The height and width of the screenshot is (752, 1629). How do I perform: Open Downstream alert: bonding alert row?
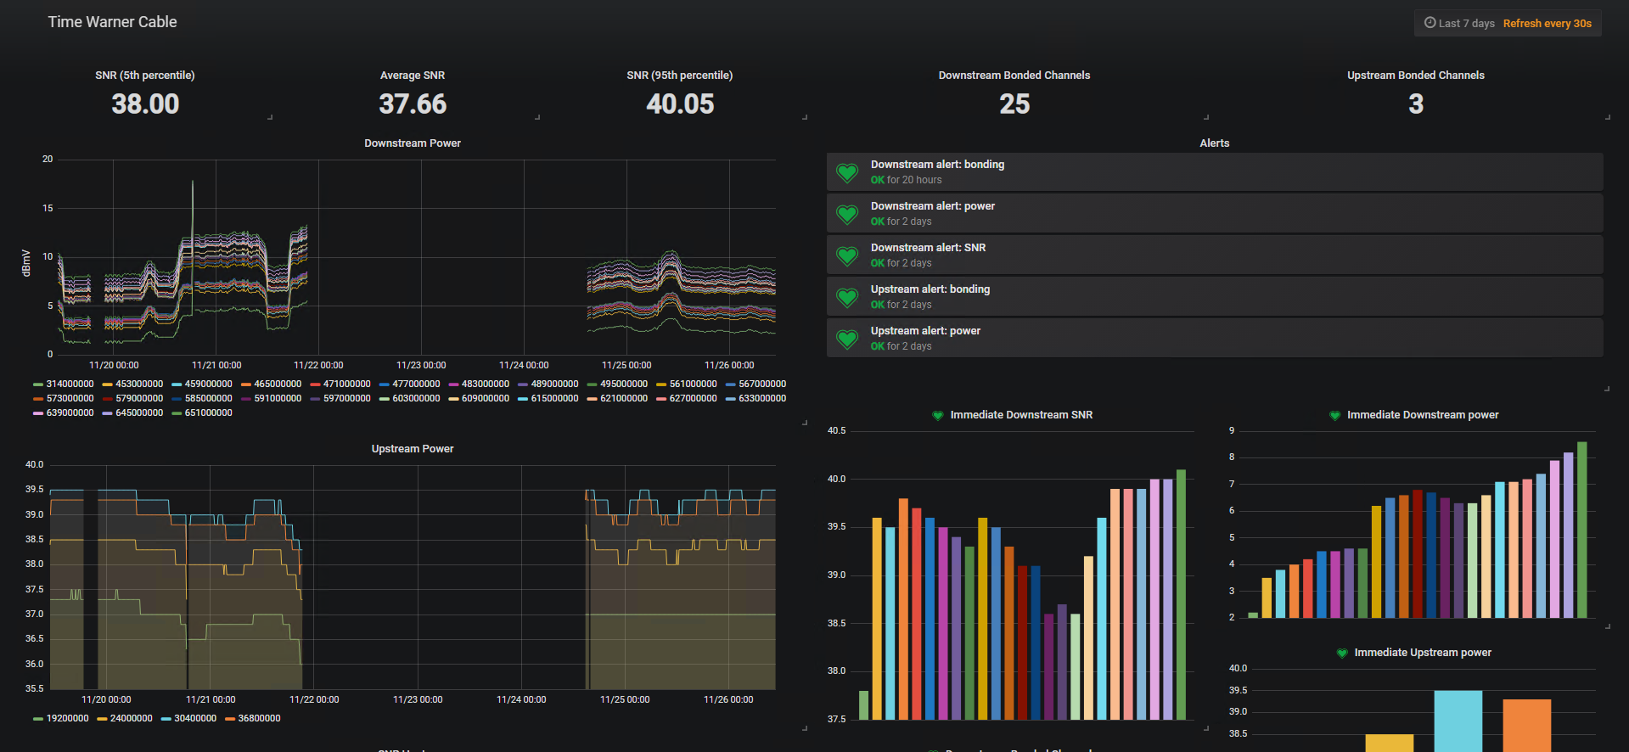1215,172
